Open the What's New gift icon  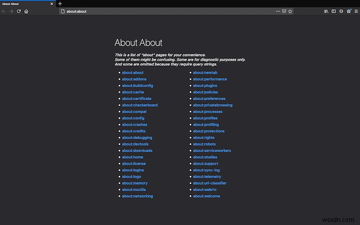349,11
